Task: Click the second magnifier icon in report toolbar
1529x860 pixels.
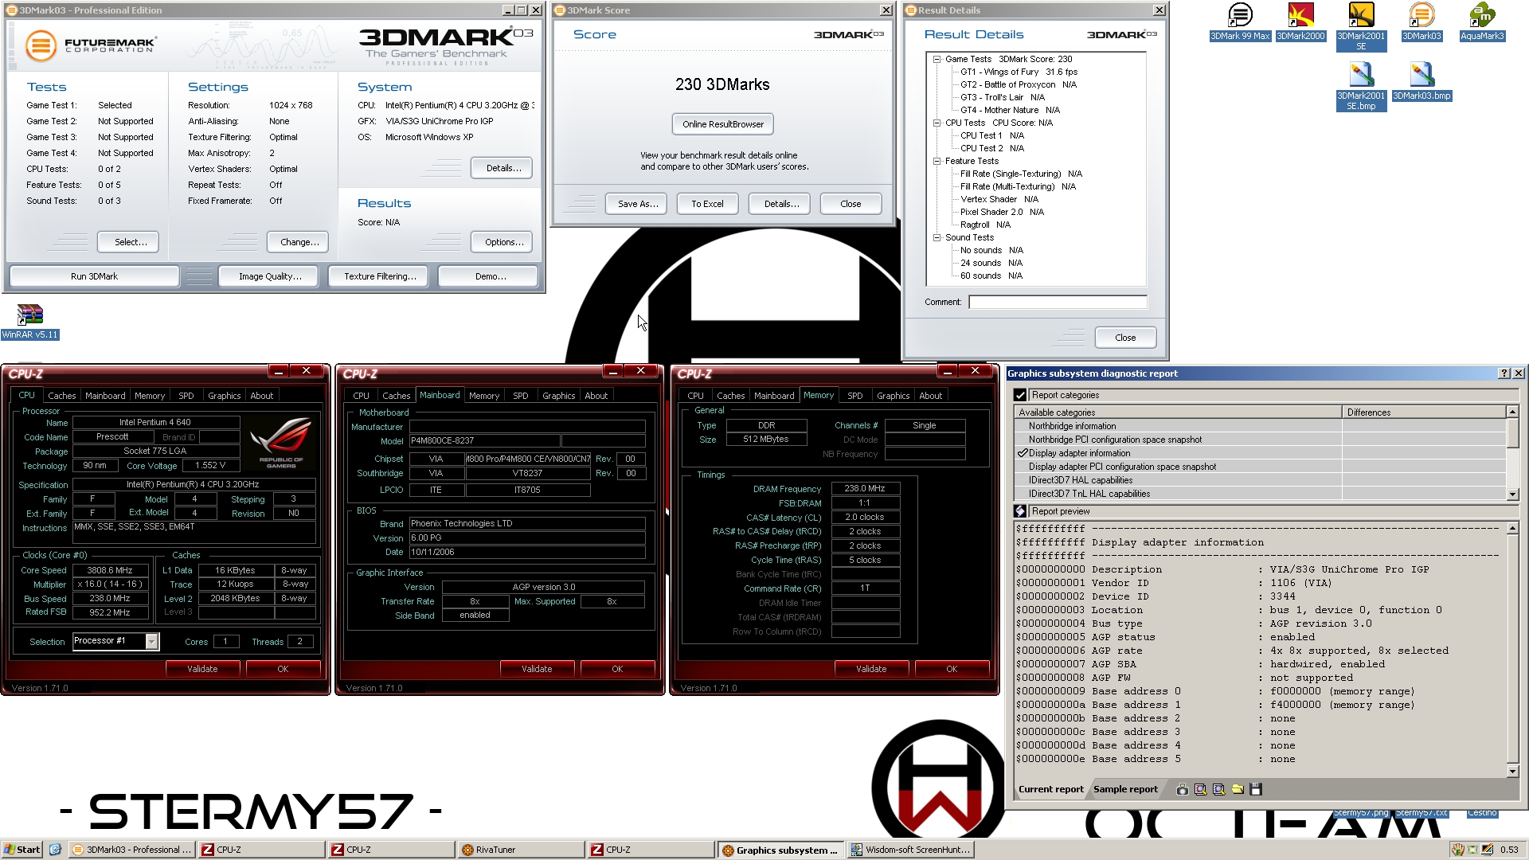Action: [1218, 789]
